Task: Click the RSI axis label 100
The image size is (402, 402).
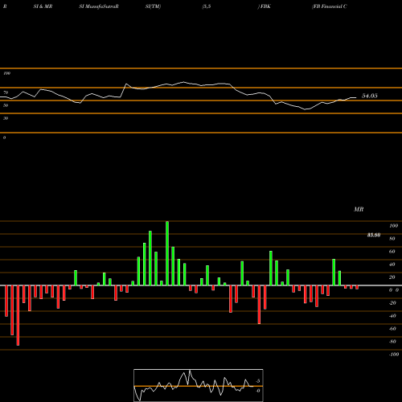Action: (x=6, y=73)
